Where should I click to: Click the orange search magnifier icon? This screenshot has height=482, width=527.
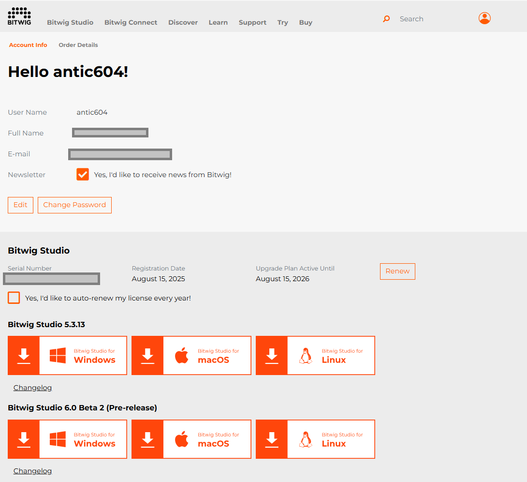click(x=386, y=19)
